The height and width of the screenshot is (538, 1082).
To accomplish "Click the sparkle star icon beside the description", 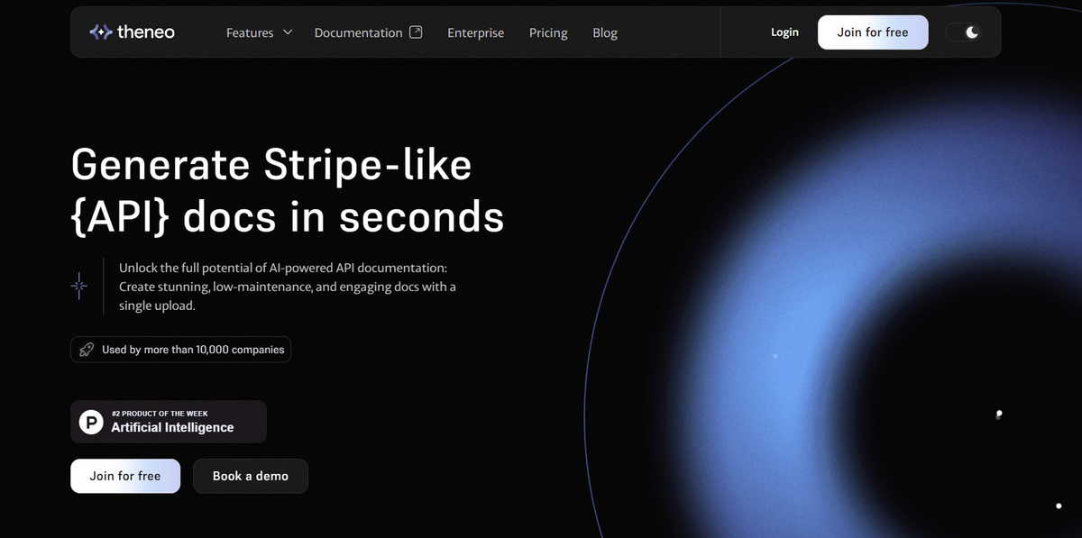I will point(79,286).
